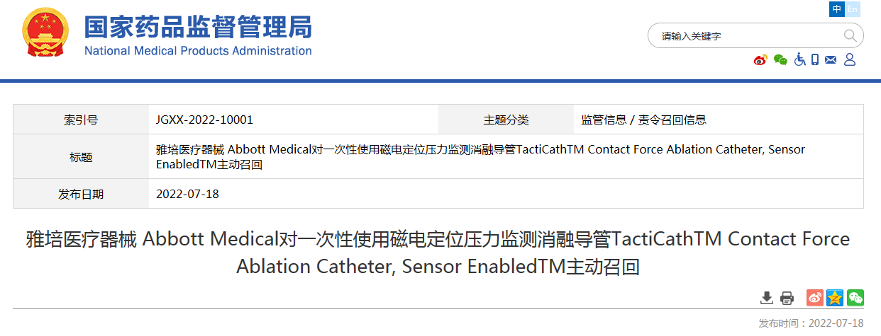This screenshot has width=881, height=336.
Task: Click 监管信息 / 责令召回信息 category
Action: [643, 120]
